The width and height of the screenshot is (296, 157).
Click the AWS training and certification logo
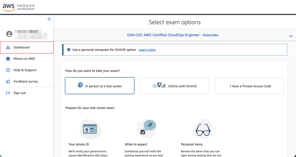point(18,7)
